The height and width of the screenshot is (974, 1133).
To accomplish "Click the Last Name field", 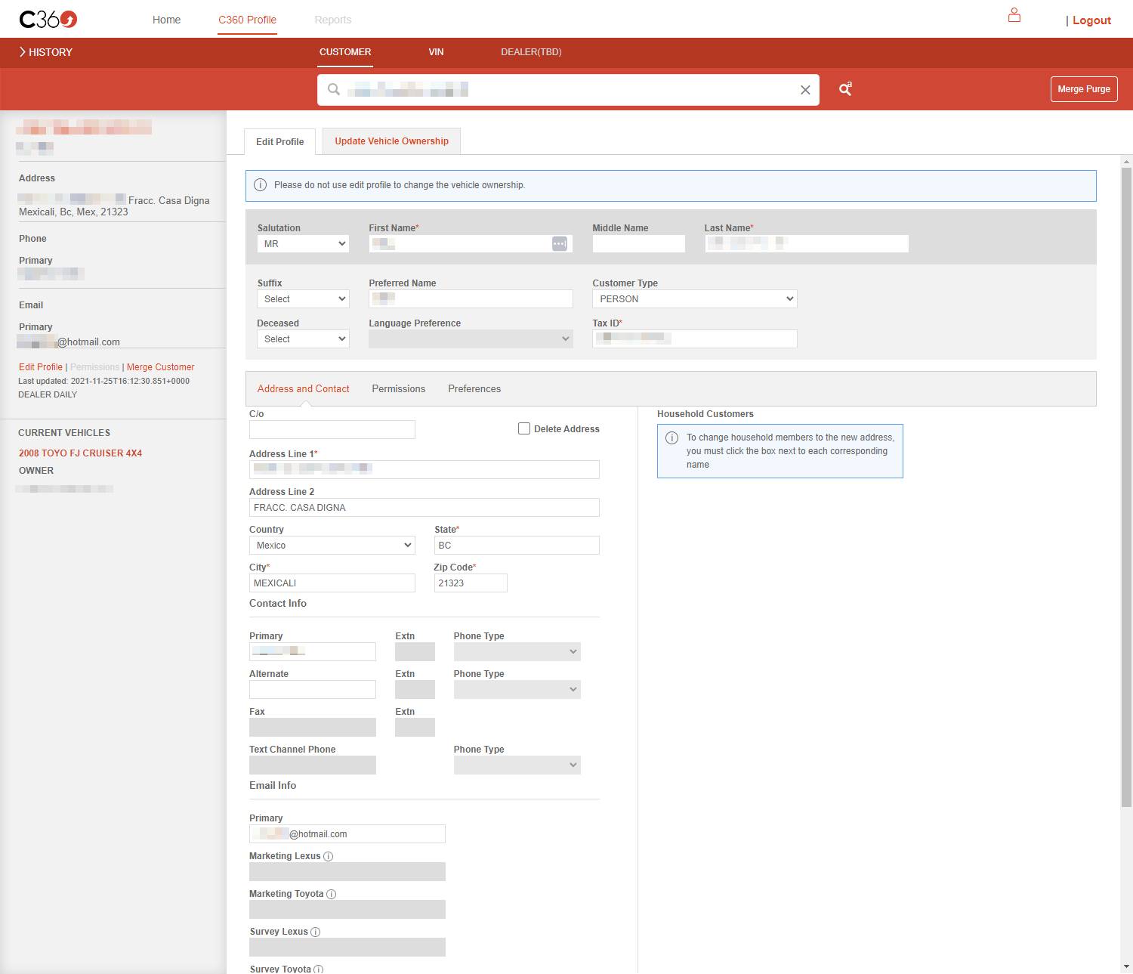I will coord(807,243).
